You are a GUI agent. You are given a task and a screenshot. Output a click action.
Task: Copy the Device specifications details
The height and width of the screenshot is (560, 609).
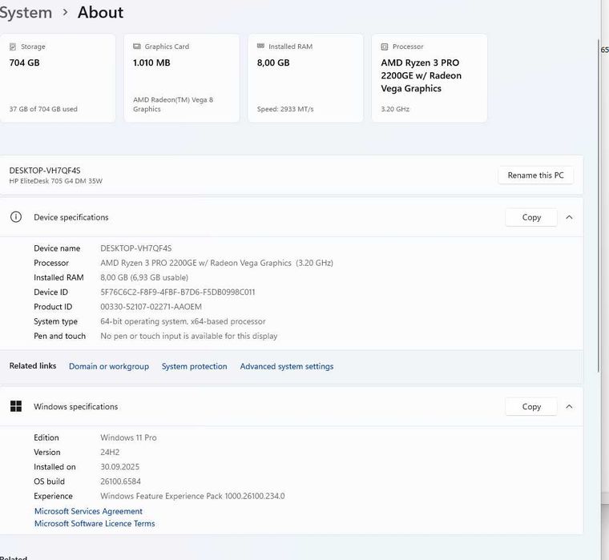(x=531, y=217)
